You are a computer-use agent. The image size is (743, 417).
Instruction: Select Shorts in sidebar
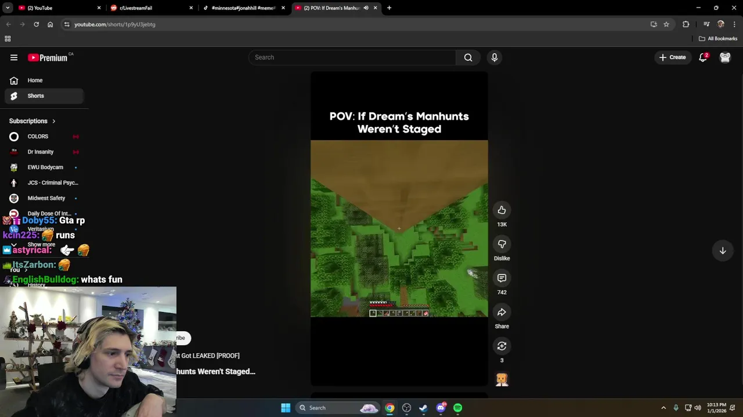(x=44, y=96)
